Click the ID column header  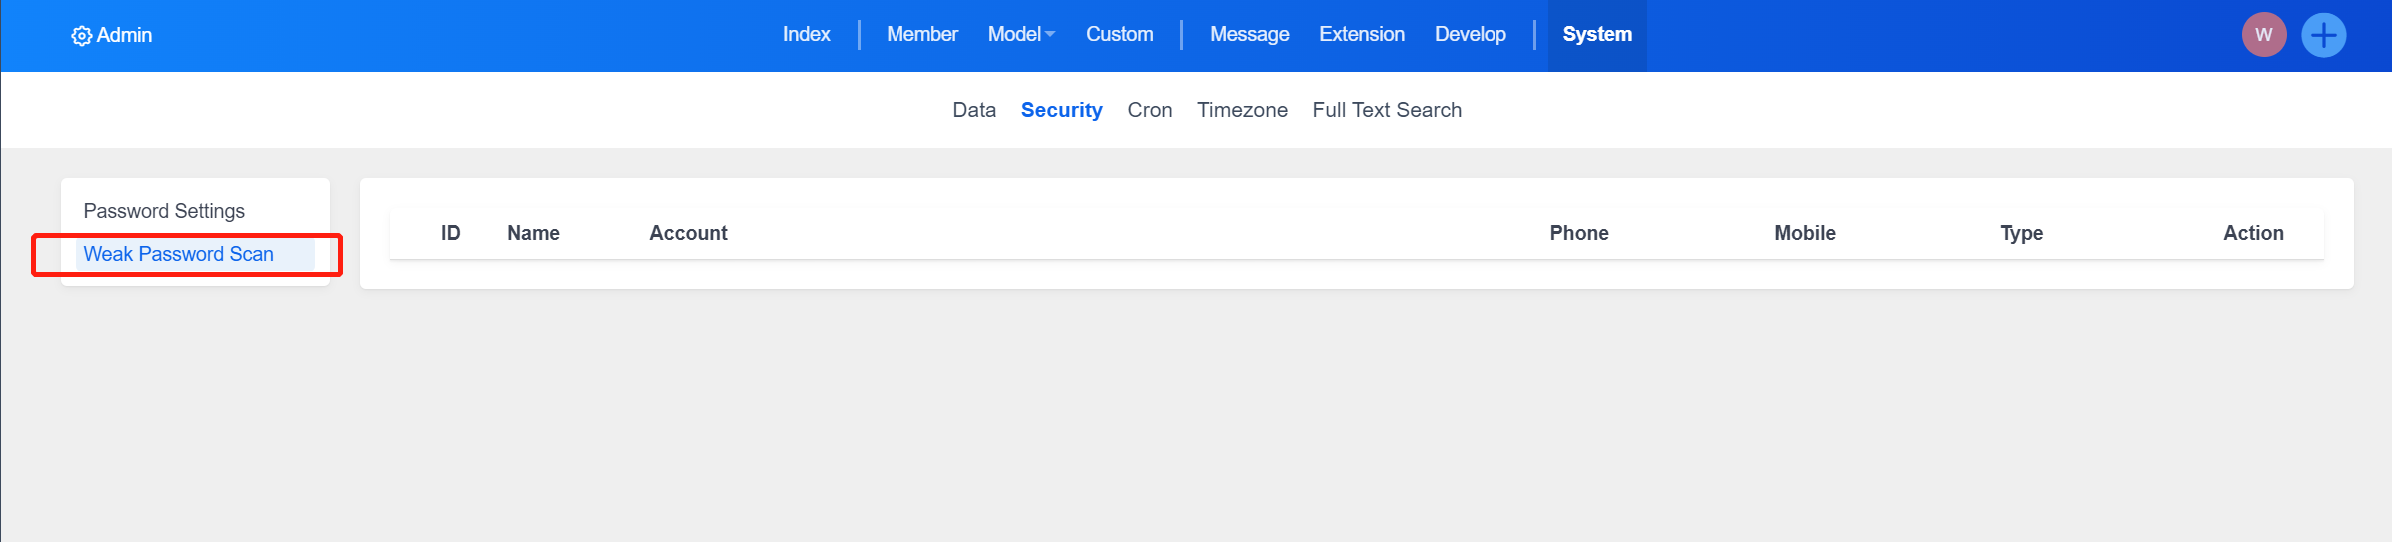pos(450,233)
